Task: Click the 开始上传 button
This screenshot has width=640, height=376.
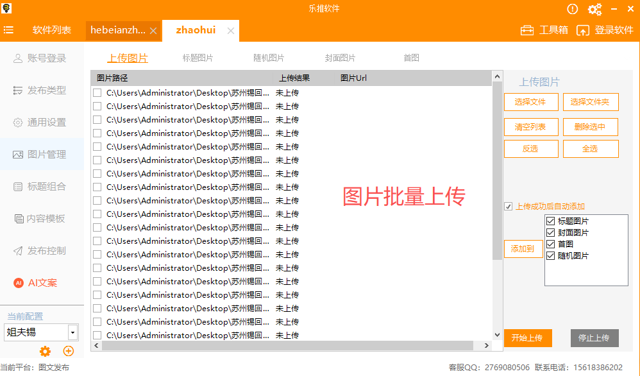Action: (528, 338)
